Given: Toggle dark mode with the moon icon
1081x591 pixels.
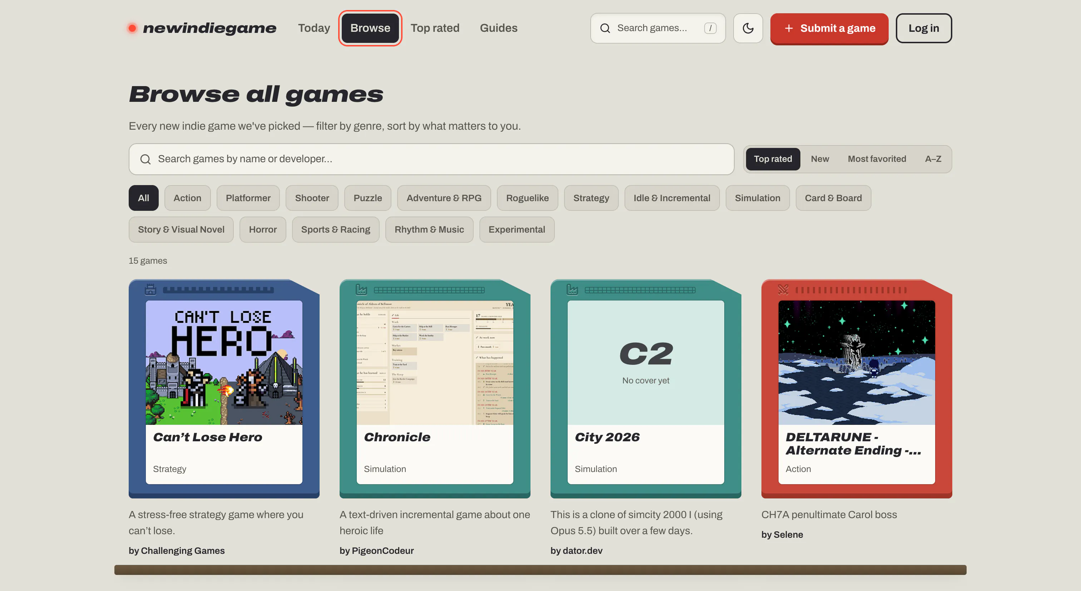Looking at the screenshot, I should [748, 28].
